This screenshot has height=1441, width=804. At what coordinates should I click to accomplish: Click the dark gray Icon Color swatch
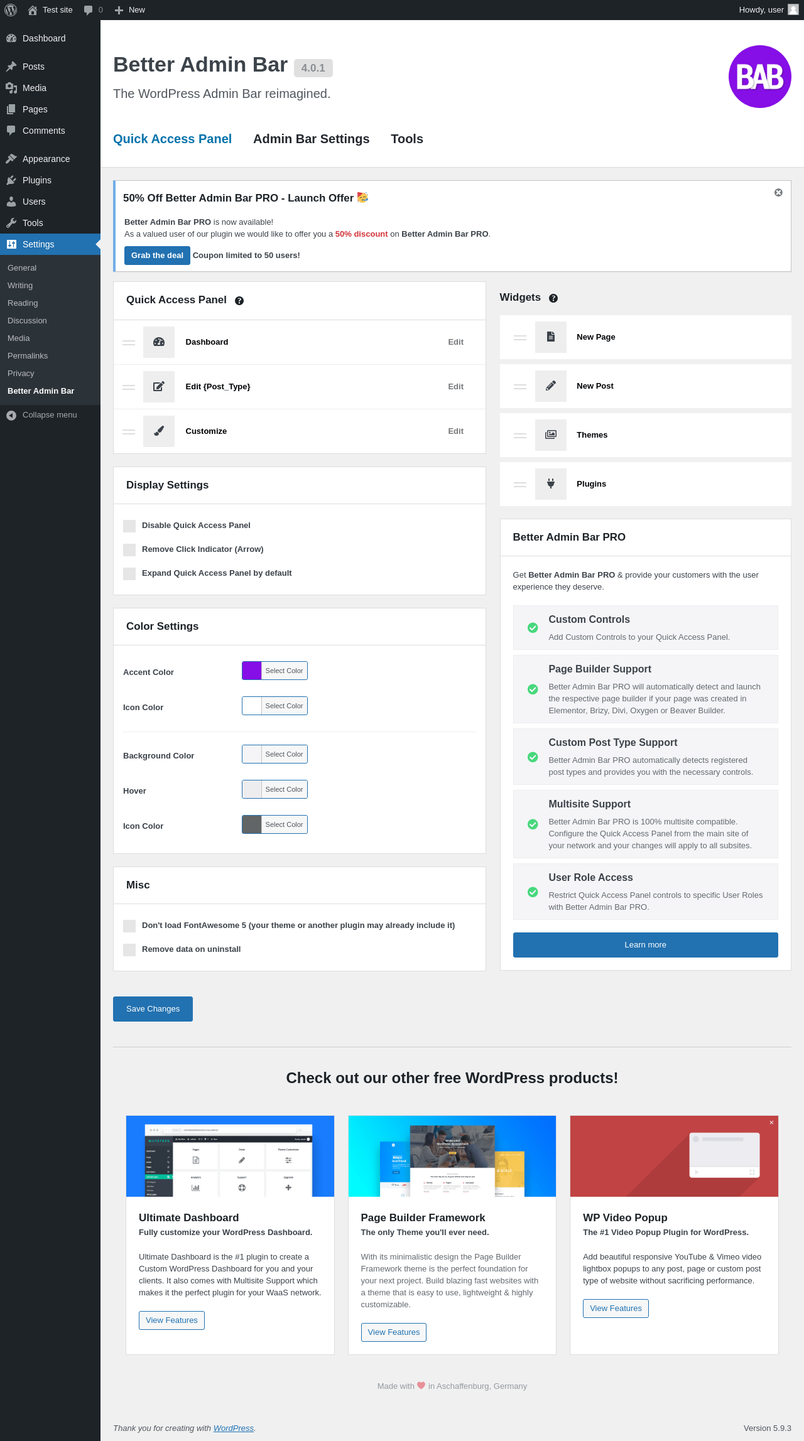click(x=252, y=824)
